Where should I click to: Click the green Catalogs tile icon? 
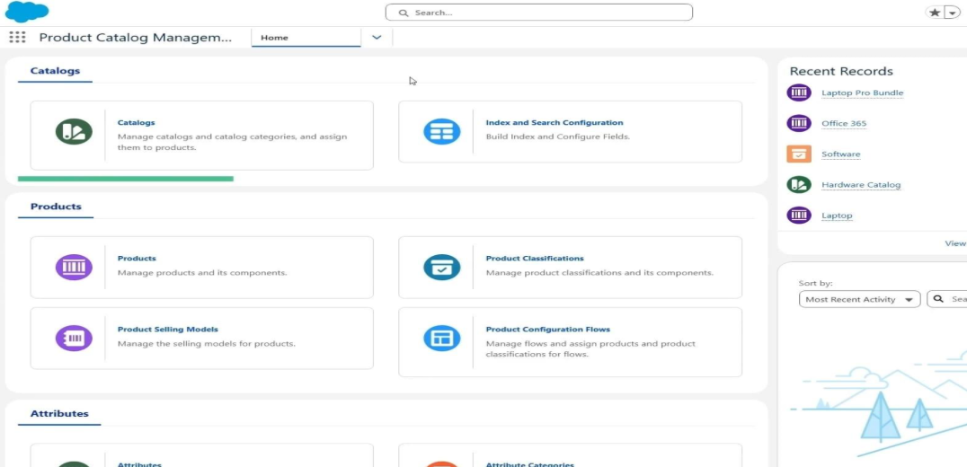point(74,131)
